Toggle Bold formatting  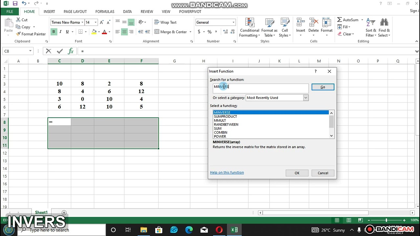click(53, 32)
